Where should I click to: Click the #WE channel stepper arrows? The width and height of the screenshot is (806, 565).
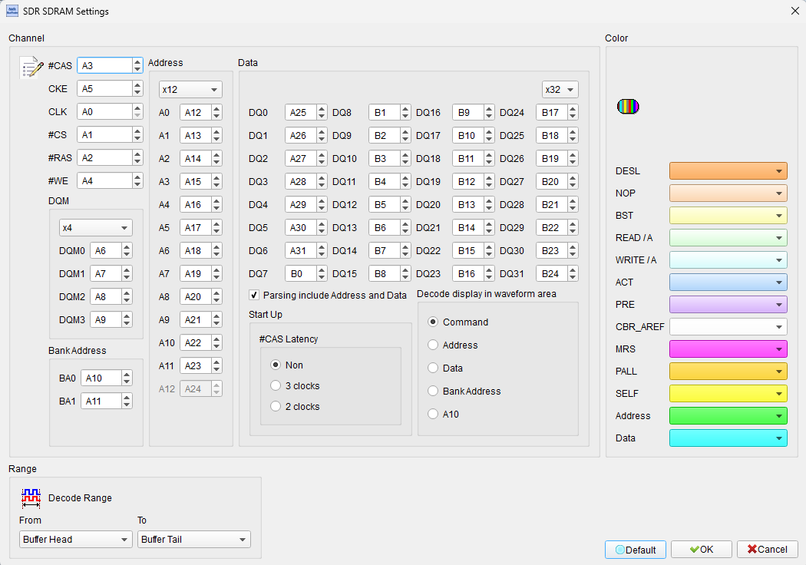[x=137, y=181]
